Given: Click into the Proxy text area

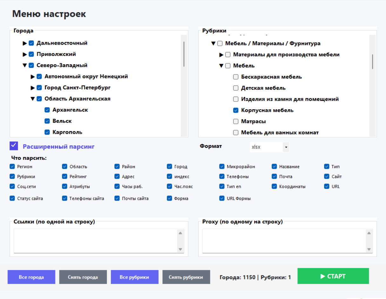Looking at the screenshot, I should 283,241.
